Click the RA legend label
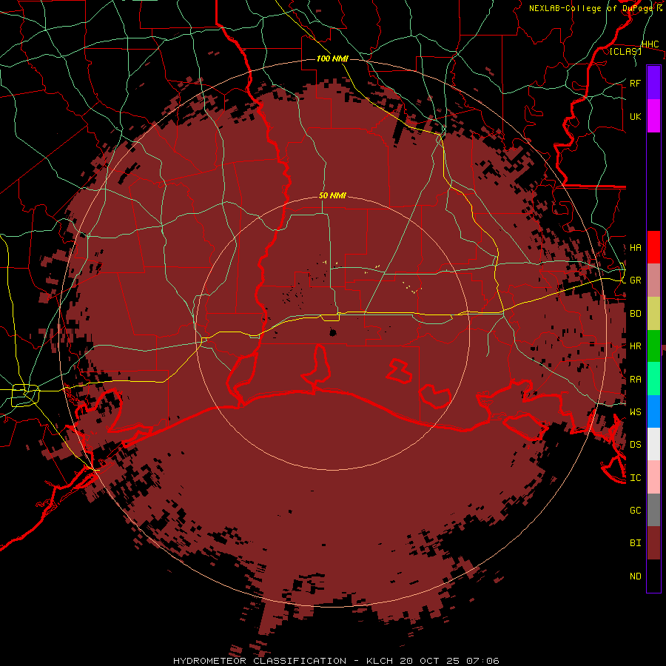The image size is (666, 666). [635, 379]
